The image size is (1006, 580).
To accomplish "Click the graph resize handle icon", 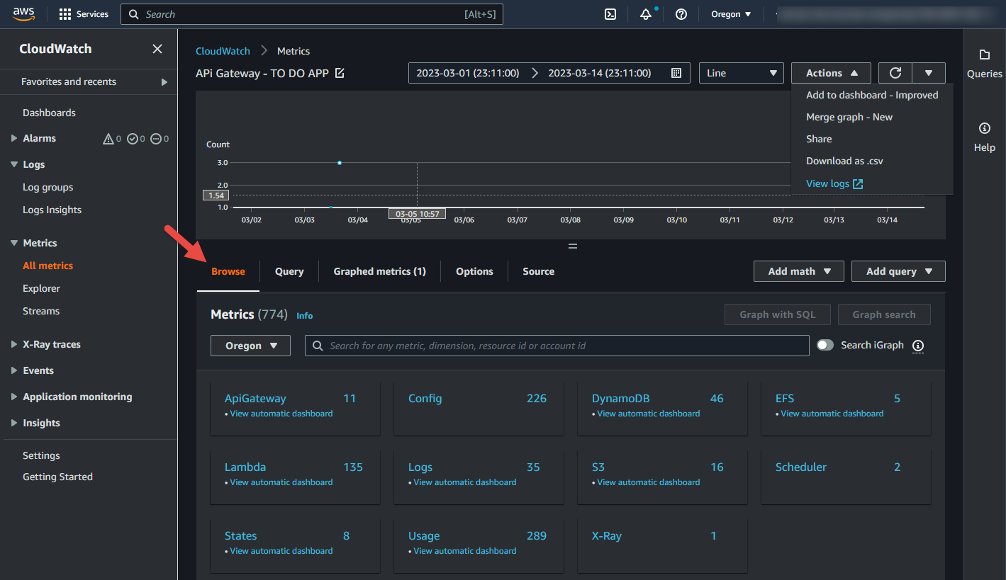I will pyautogui.click(x=573, y=246).
